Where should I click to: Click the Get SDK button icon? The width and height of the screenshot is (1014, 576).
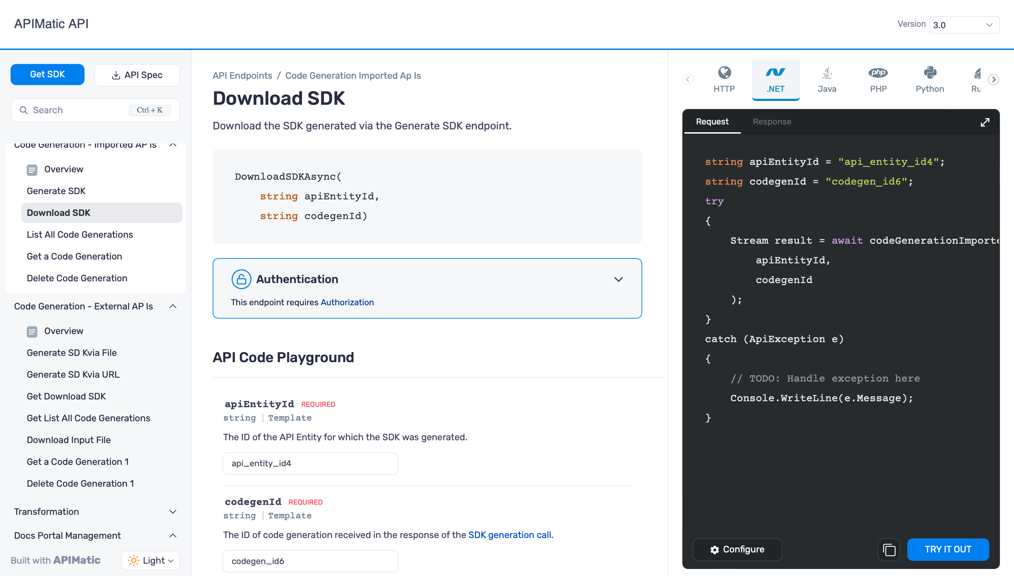(47, 75)
